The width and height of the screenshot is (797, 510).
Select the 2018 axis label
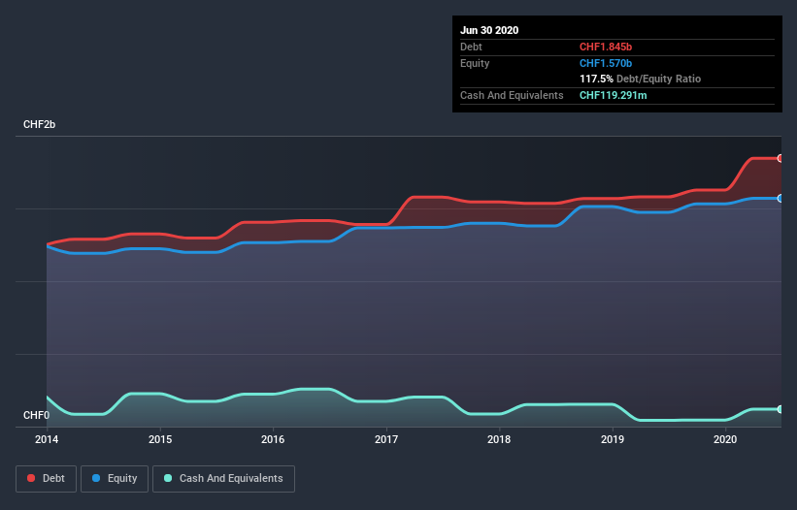click(x=499, y=439)
